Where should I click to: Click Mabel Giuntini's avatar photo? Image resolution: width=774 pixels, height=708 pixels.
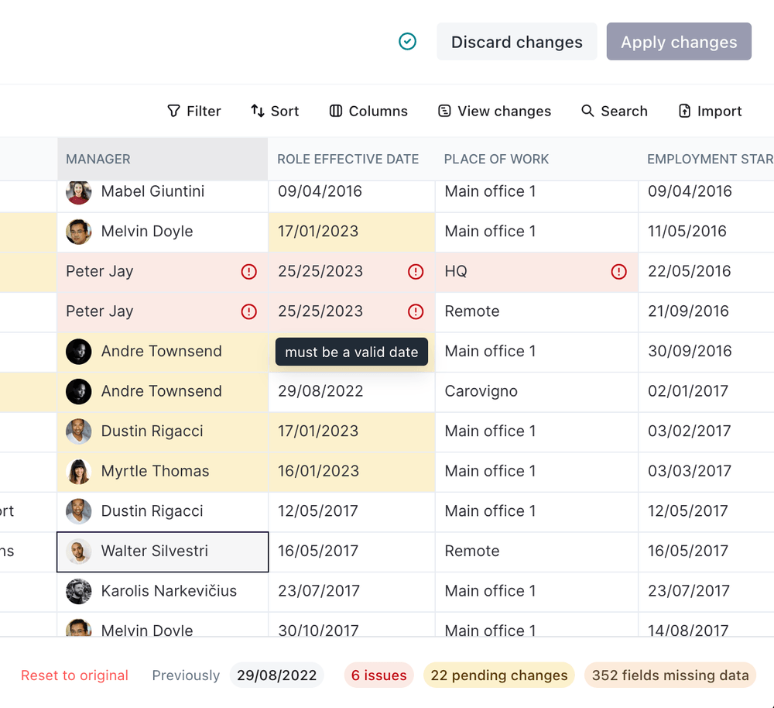(78, 191)
